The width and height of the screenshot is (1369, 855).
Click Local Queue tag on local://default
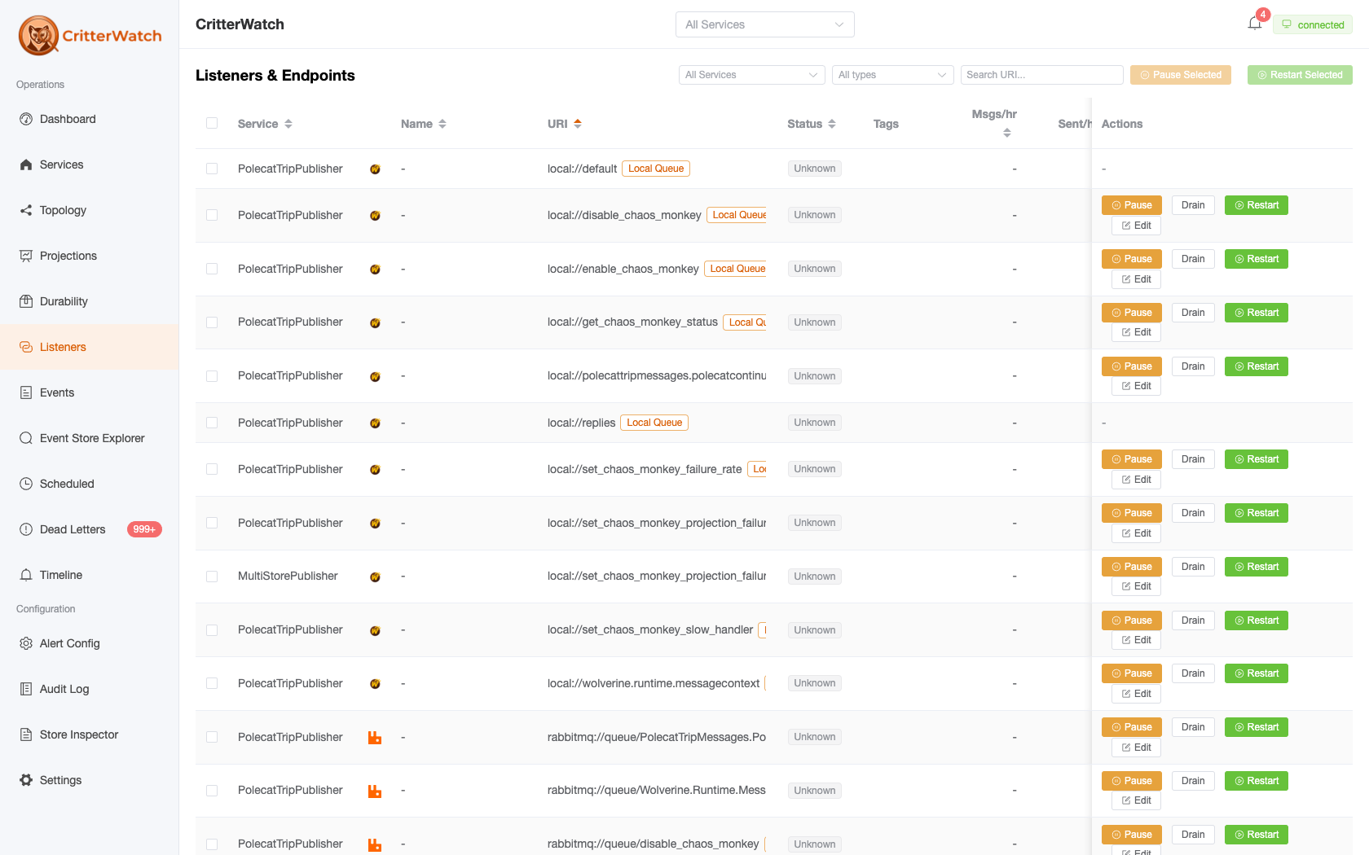656,169
